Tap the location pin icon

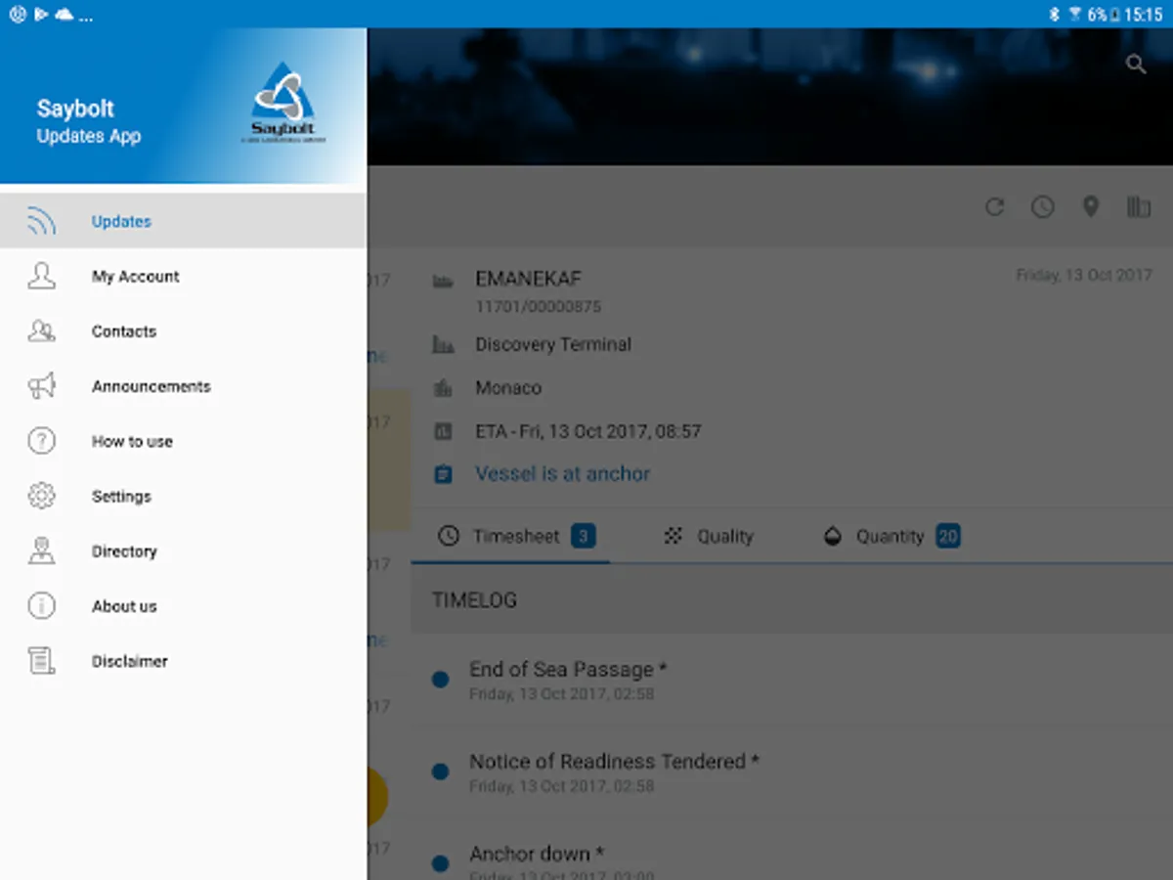[x=1091, y=206]
